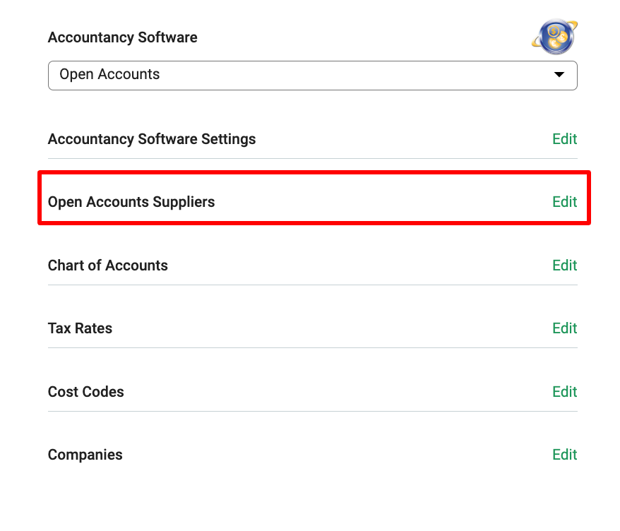Click the Tax Rates label
This screenshot has height=531, width=620.
(81, 328)
